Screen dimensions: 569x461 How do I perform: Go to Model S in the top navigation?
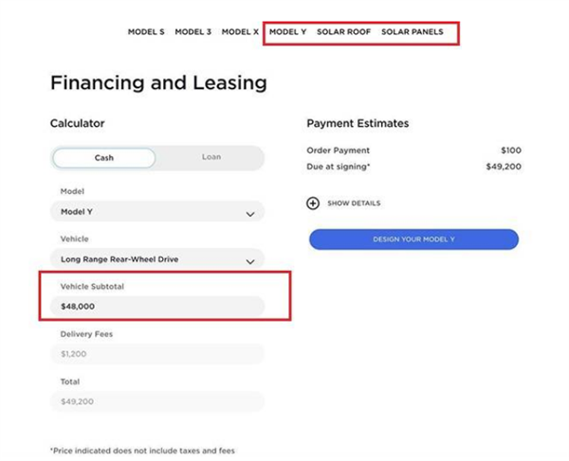click(146, 32)
